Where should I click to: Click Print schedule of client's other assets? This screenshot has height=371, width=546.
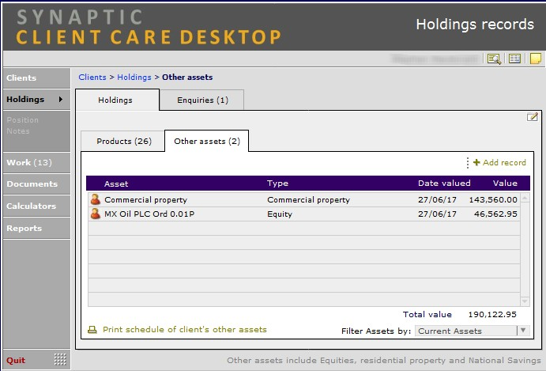pos(185,330)
